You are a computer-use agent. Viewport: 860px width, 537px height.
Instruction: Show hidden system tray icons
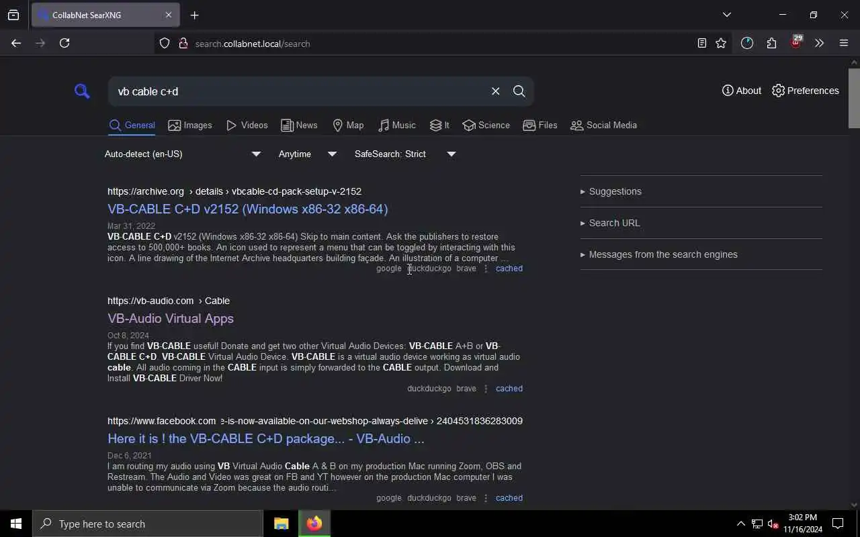tap(740, 524)
